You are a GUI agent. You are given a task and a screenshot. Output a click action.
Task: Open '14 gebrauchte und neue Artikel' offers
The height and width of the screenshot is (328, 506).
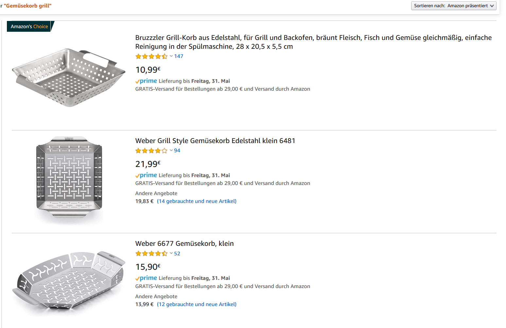[197, 201]
